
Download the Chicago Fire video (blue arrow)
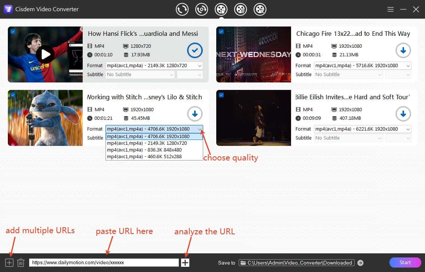pyautogui.click(x=403, y=50)
